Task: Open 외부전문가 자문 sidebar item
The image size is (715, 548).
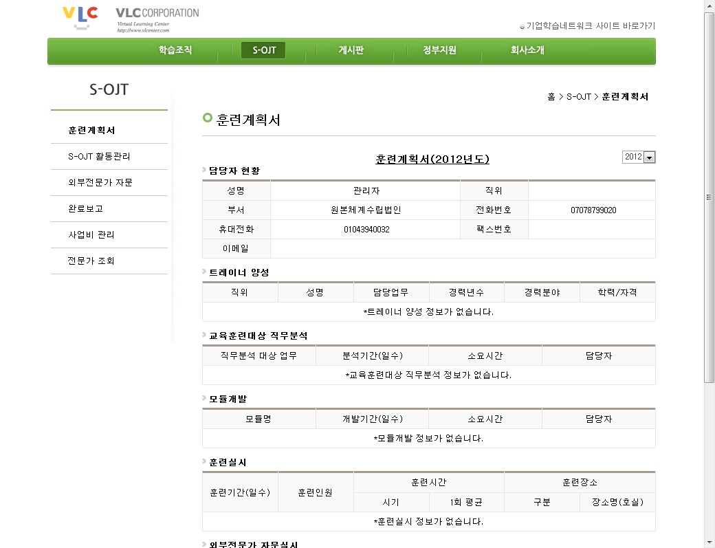Action: 100,182
